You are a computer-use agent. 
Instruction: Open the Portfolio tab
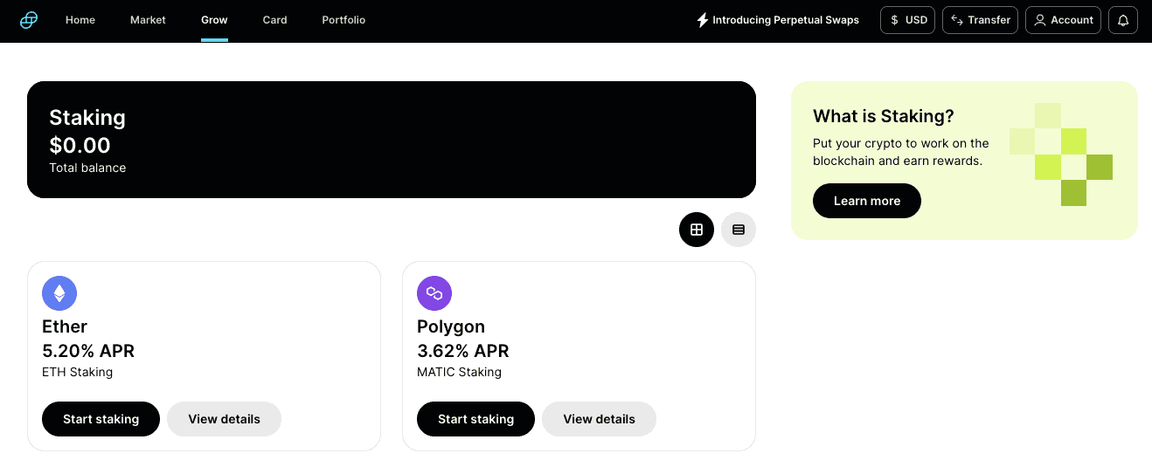click(344, 20)
